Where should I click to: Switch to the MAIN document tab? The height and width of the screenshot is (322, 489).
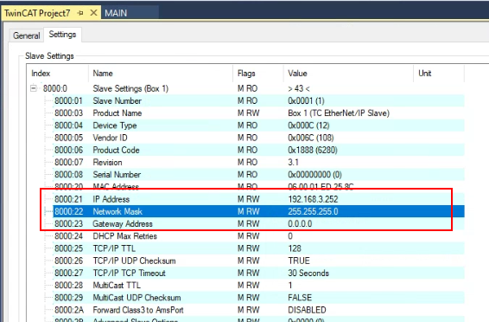coord(116,13)
